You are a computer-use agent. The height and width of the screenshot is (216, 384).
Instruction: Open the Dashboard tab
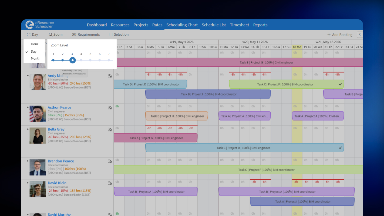97,25
